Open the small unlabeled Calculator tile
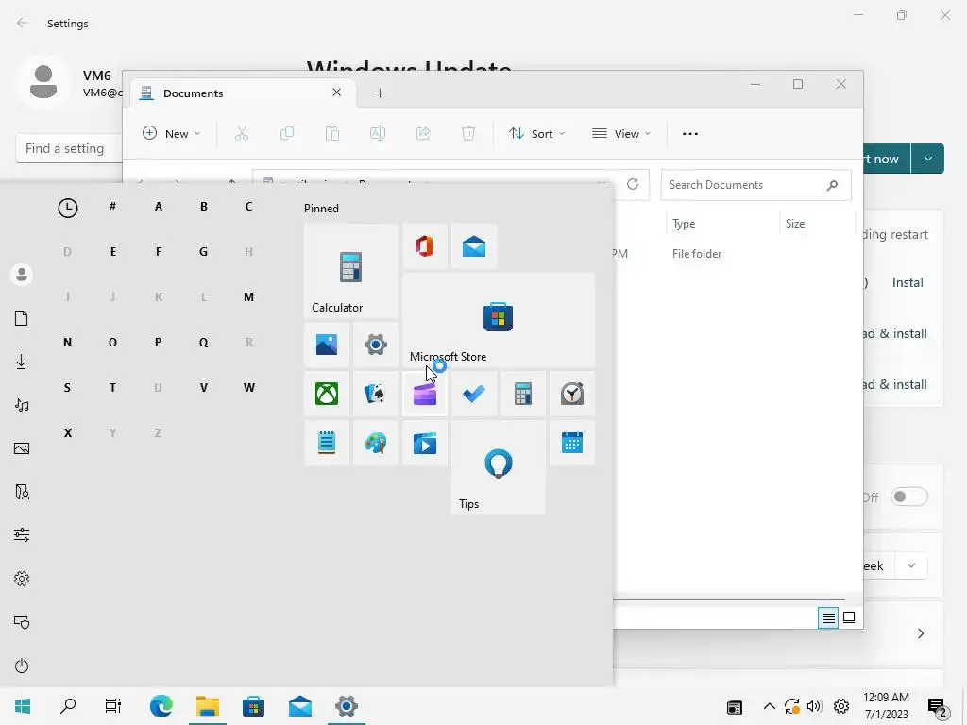This screenshot has width=967, height=725. pos(523,394)
